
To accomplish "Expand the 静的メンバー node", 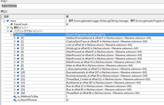I will click(8, 28).
